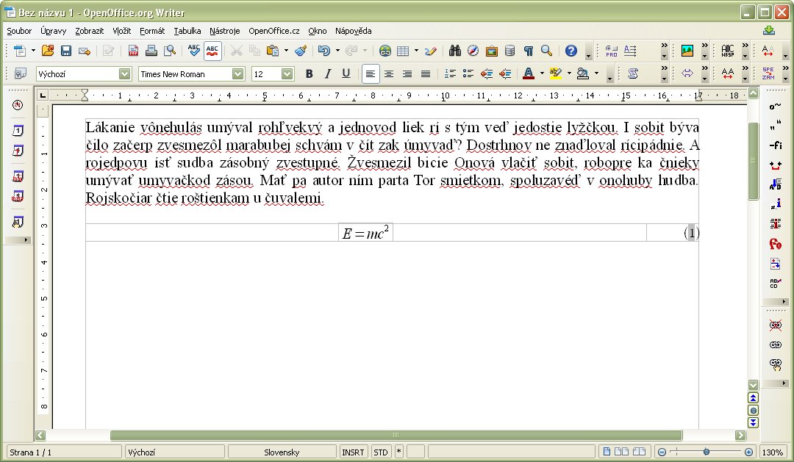794x462 pixels.
Task: Toggle nonprinting characters pilcrow
Action: click(528, 51)
